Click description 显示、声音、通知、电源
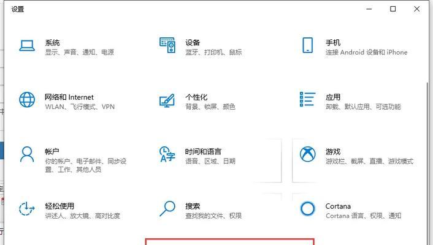The height and width of the screenshot is (245, 433). click(80, 52)
